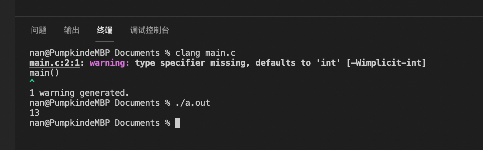Open the 输出 panel tab
The width and height of the screenshot is (483, 150).
[x=72, y=30]
